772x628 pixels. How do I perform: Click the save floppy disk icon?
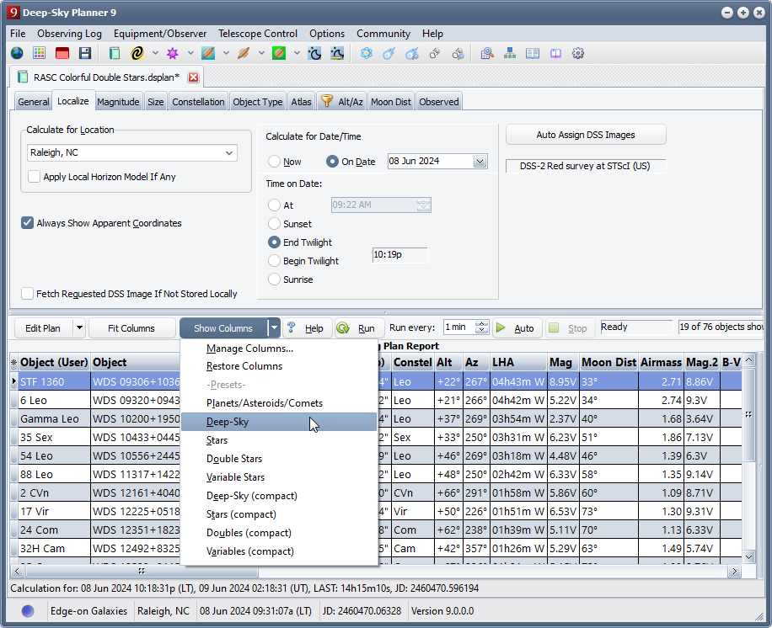85,53
